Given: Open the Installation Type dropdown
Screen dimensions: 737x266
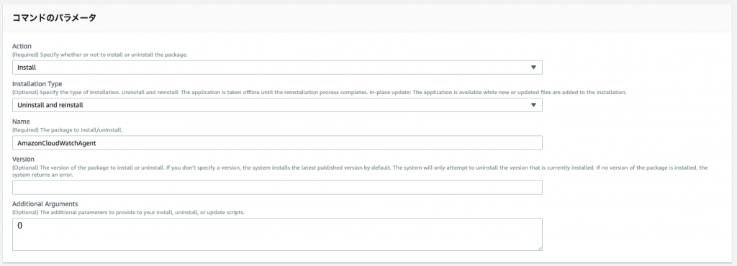Looking at the screenshot, I should (x=277, y=105).
